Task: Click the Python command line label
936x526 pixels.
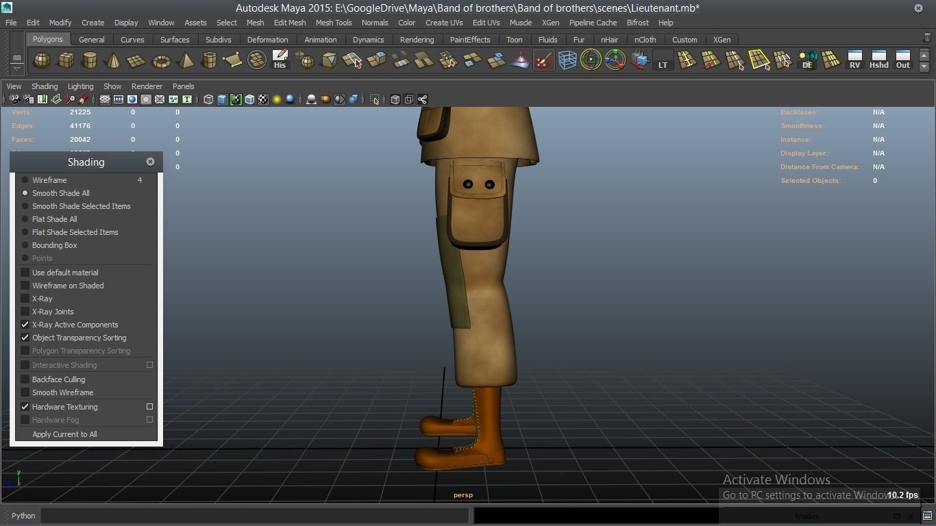Action: click(23, 516)
